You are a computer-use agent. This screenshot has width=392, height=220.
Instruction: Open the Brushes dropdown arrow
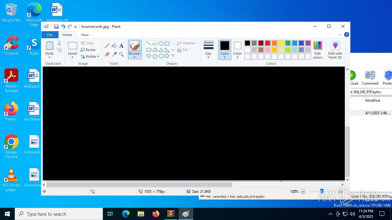[x=135, y=57]
